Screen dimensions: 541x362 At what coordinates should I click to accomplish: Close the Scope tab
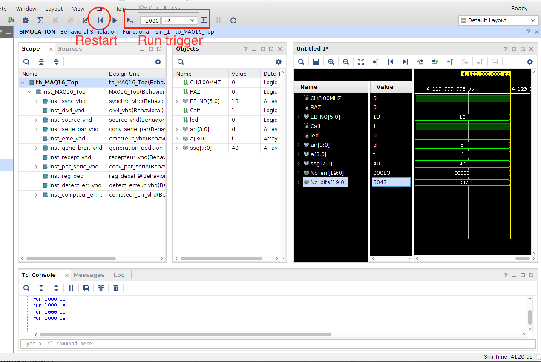[51, 49]
